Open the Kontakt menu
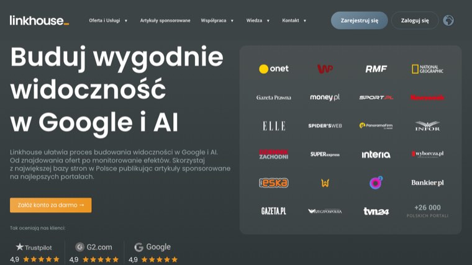 click(x=291, y=20)
